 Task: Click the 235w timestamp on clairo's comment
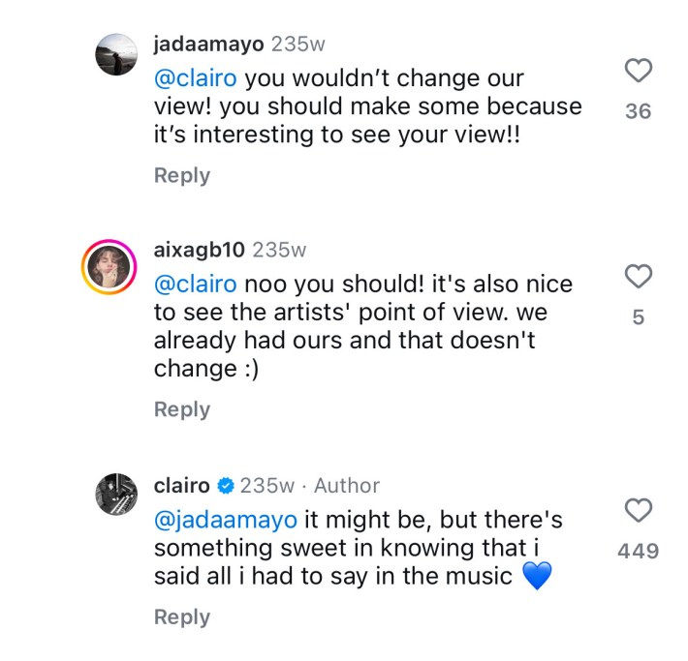[x=266, y=486]
